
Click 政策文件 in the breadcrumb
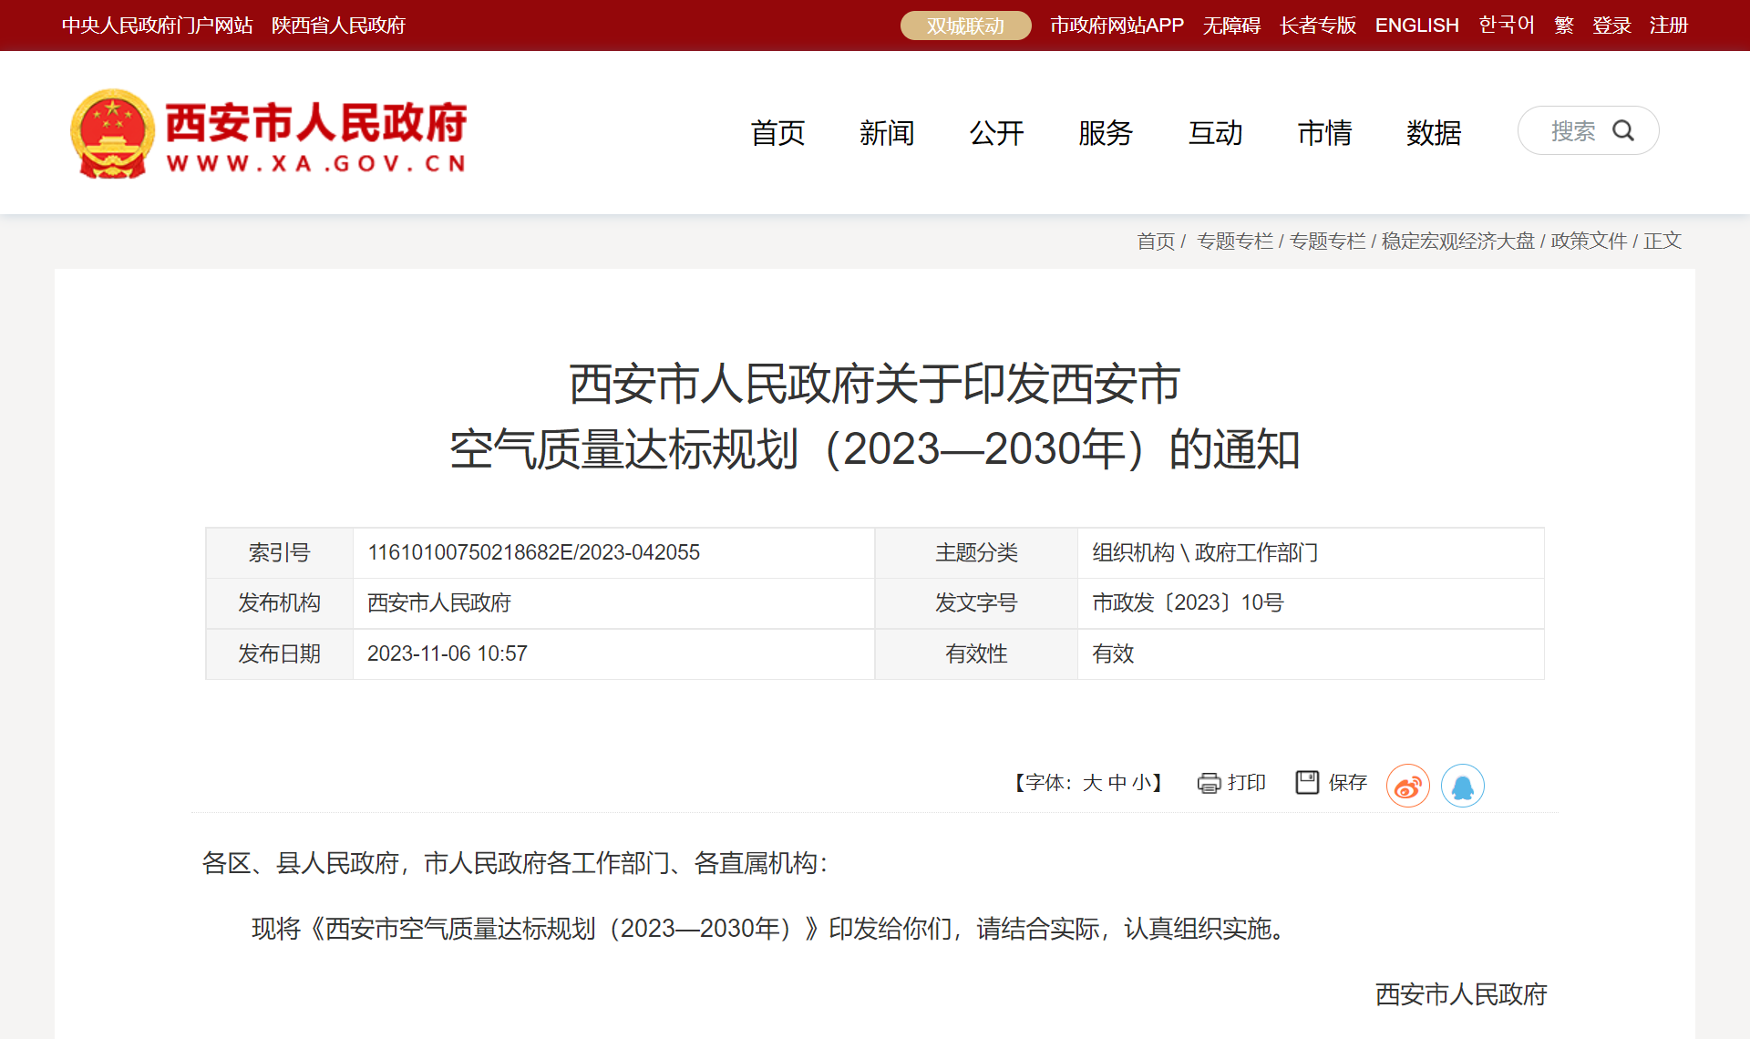(x=1589, y=241)
